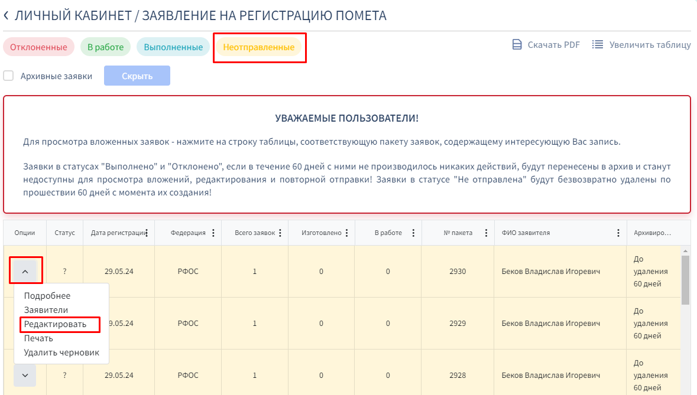Expand options dropdown for package 2928
Screen dimensions: 697x395
pyautogui.click(x=25, y=375)
